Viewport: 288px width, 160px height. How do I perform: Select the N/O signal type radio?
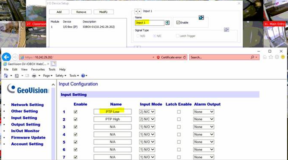138,36
